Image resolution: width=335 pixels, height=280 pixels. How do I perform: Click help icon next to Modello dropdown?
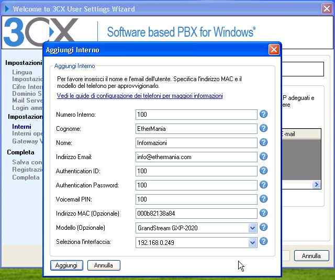click(264, 227)
